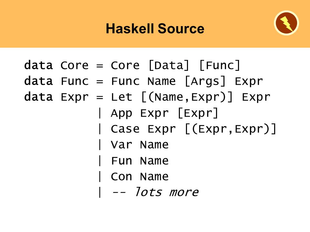Click the 'Name' after the Var constructor
The height and width of the screenshot is (232, 310).
[154, 145]
